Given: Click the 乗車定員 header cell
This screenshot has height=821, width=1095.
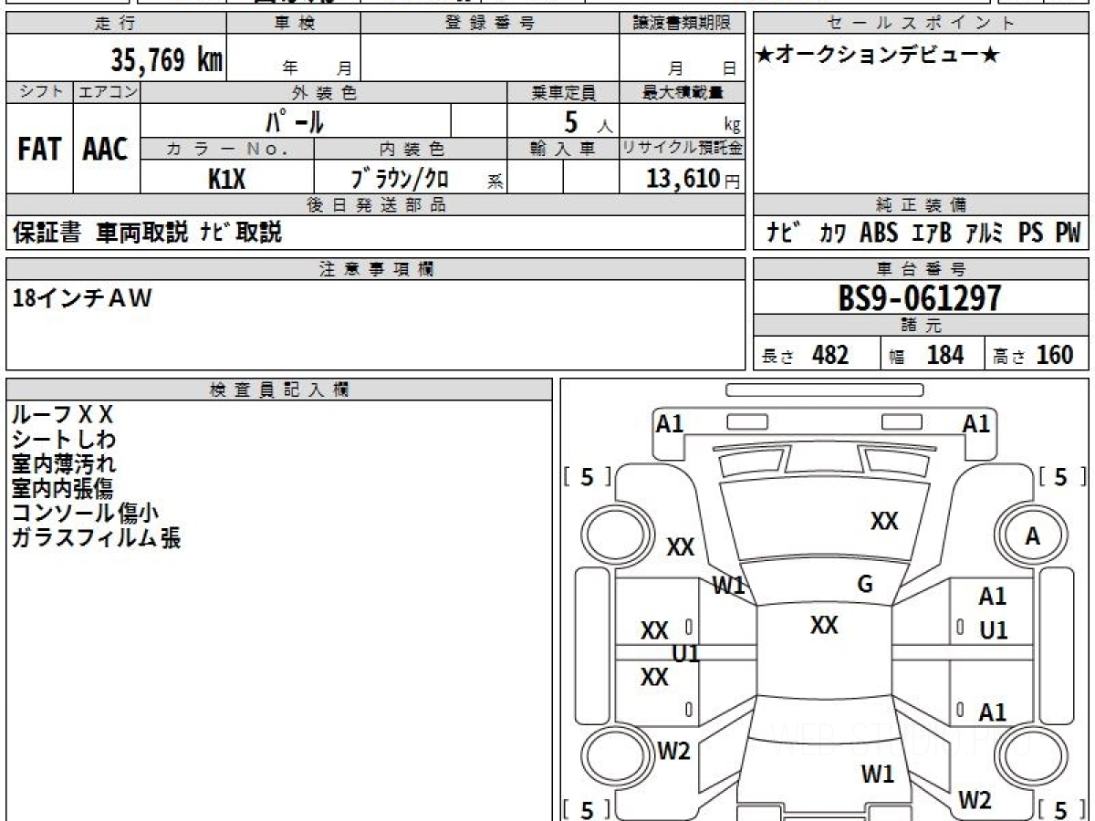Looking at the screenshot, I should point(563,92).
